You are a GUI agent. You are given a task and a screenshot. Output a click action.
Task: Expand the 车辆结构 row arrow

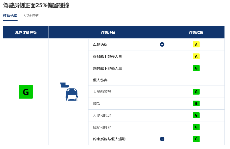click(162, 44)
